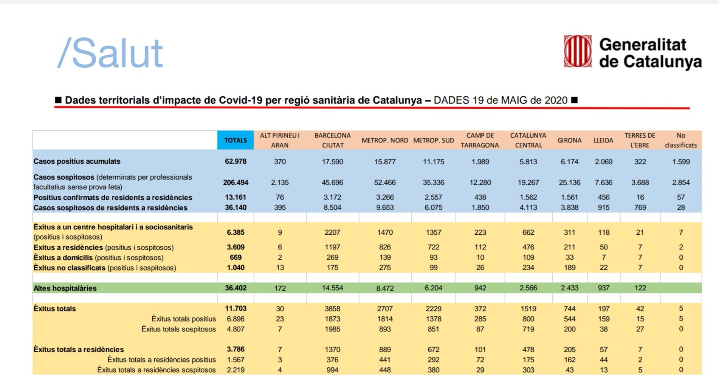Select the 'Casos positius acumulats' row label
The image size is (719, 387).
(x=77, y=161)
